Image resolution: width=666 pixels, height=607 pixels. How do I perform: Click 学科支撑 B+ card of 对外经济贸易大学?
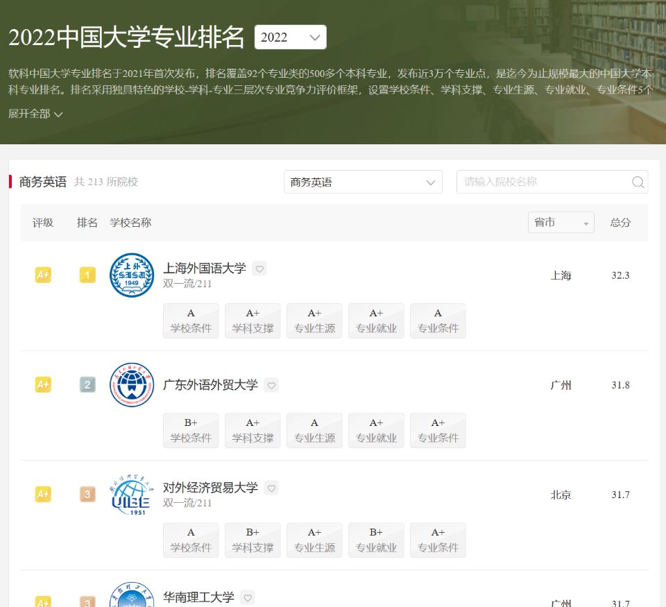click(x=253, y=540)
